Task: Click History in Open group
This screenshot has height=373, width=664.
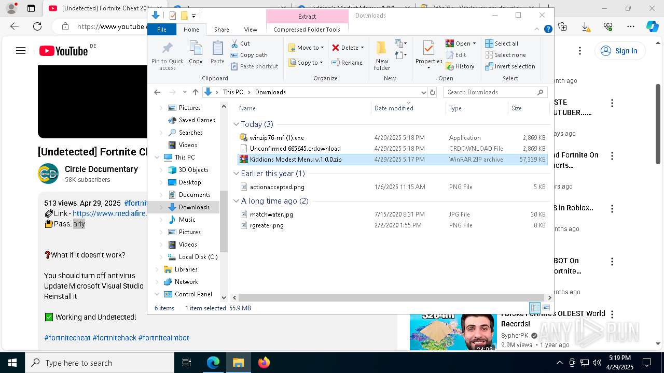Action: pos(460,66)
